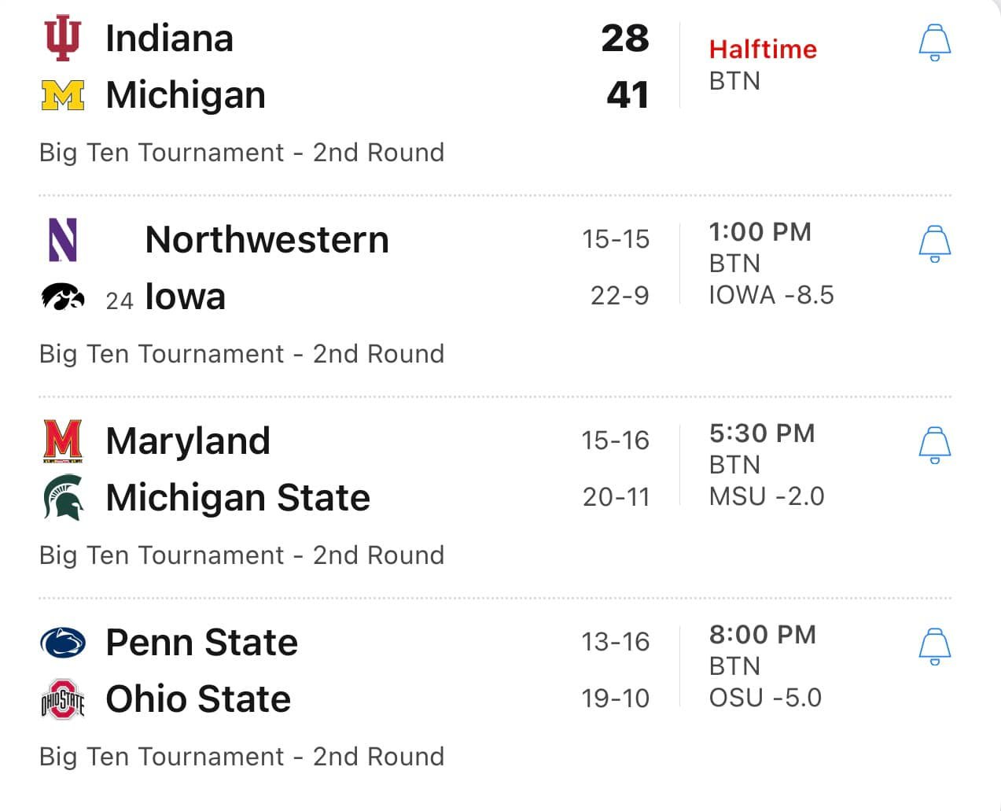This screenshot has width=1001, height=811.
Task: Click the 8:00 PM game time
Action: point(762,634)
